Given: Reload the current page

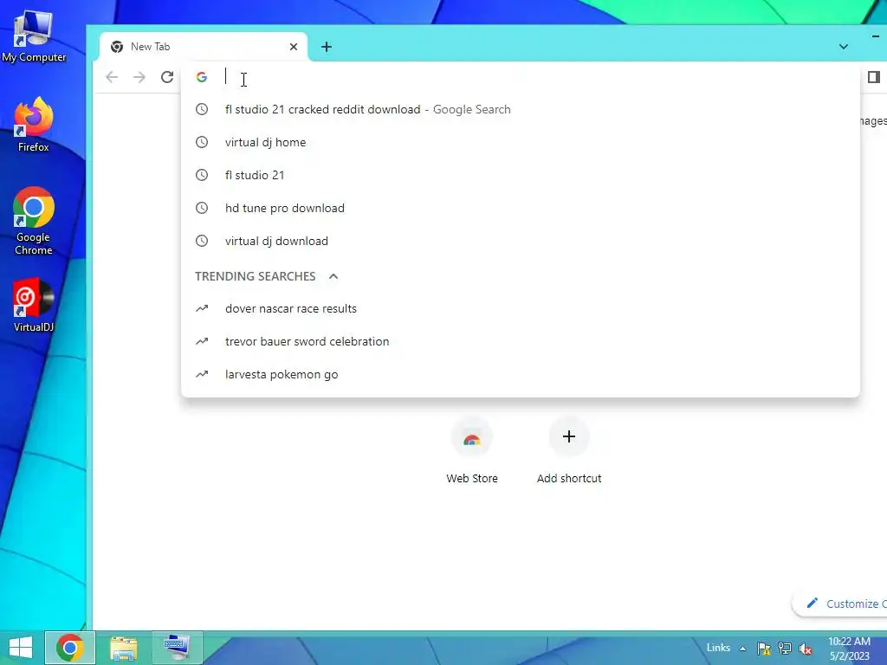Looking at the screenshot, I should [x=167, y=77].
